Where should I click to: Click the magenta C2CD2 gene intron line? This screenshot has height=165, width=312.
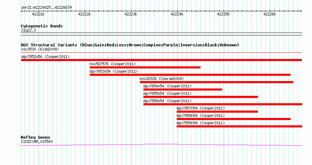coord(161,145)
